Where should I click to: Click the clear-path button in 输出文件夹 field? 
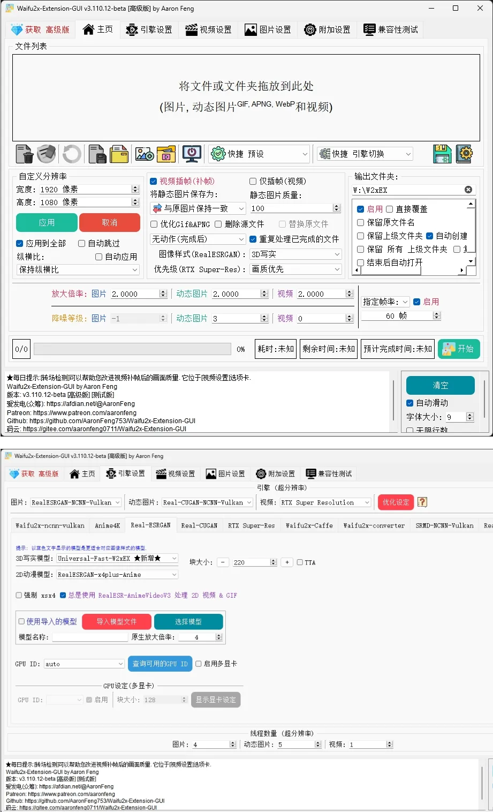click(x=468, y=189)
